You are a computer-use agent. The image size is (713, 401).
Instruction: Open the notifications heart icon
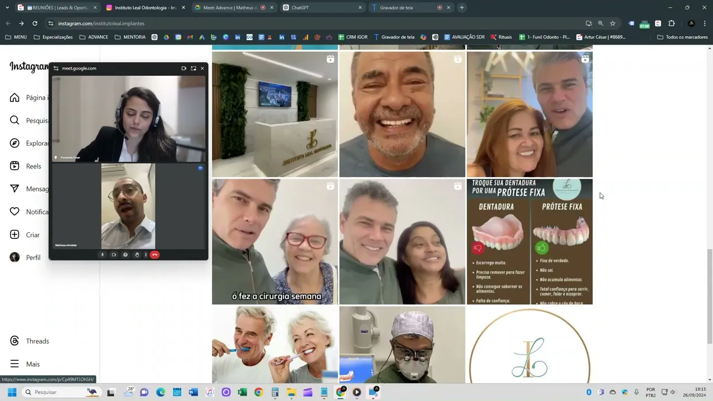pos(14,212)
